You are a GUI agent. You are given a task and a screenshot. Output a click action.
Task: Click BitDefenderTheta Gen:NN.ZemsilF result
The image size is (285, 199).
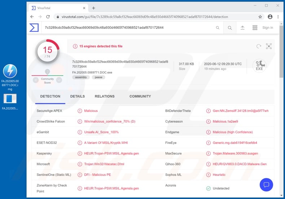(x=241, y=111)
